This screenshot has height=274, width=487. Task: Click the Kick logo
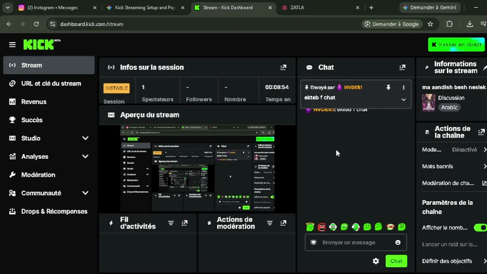coord(42,45)
